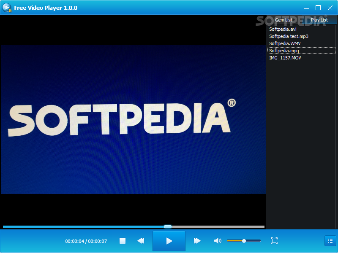This screenshot has width=338, height=253.
Task: Close the Free Video Player window
Action: pos(330,8)
